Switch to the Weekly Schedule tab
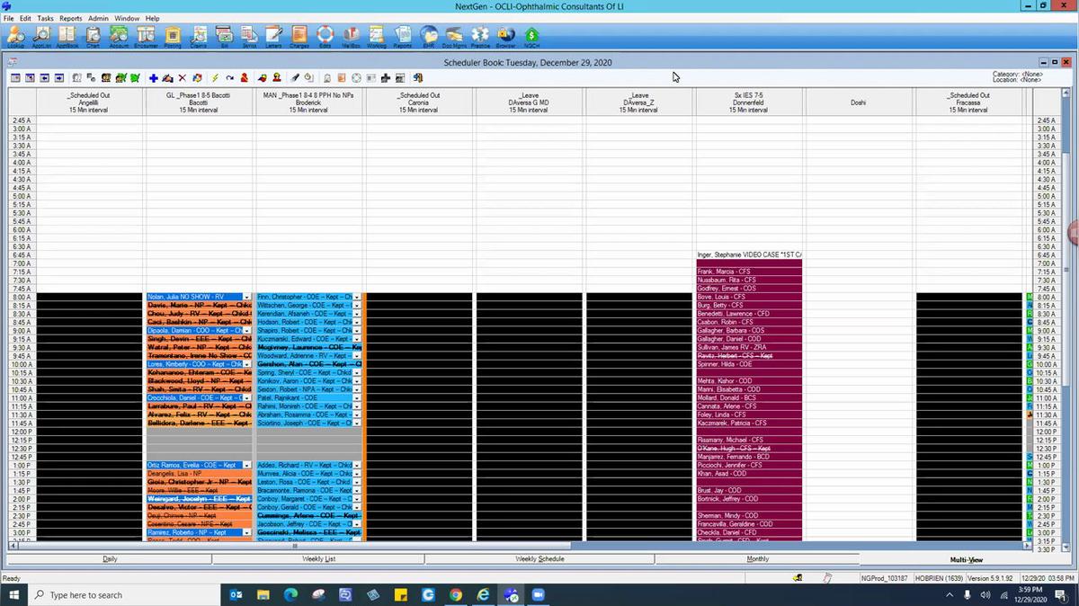This screenshot has width=1079, height=606. coord(541,558)
